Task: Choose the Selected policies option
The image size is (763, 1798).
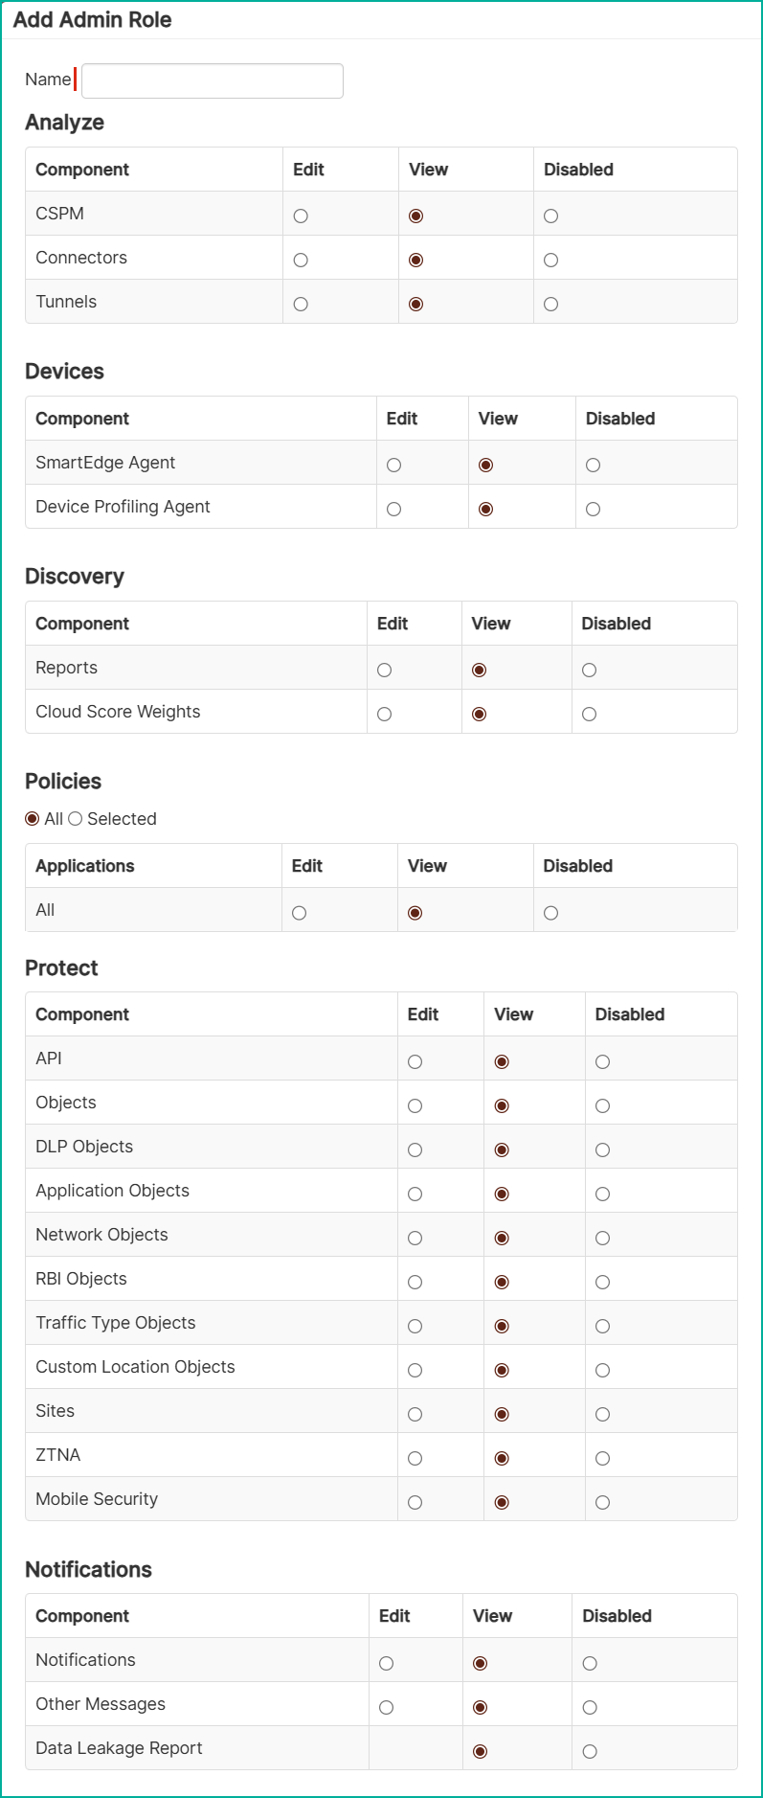Action: pos(75,819)
